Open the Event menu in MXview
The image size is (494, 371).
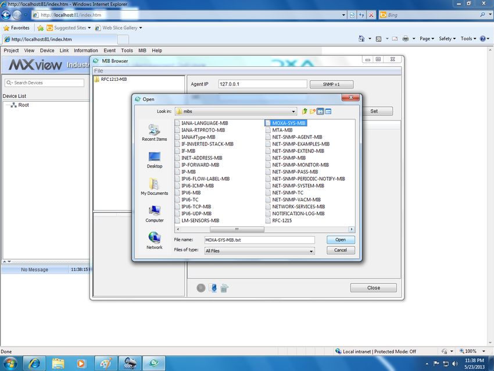(x=109, y=51)
